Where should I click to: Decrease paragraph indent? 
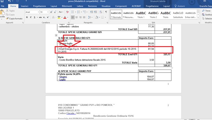91,12
